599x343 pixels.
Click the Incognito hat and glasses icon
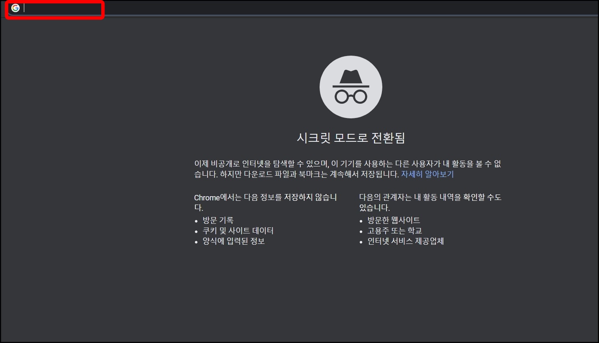pyautogui.click(x=351, y=87)
